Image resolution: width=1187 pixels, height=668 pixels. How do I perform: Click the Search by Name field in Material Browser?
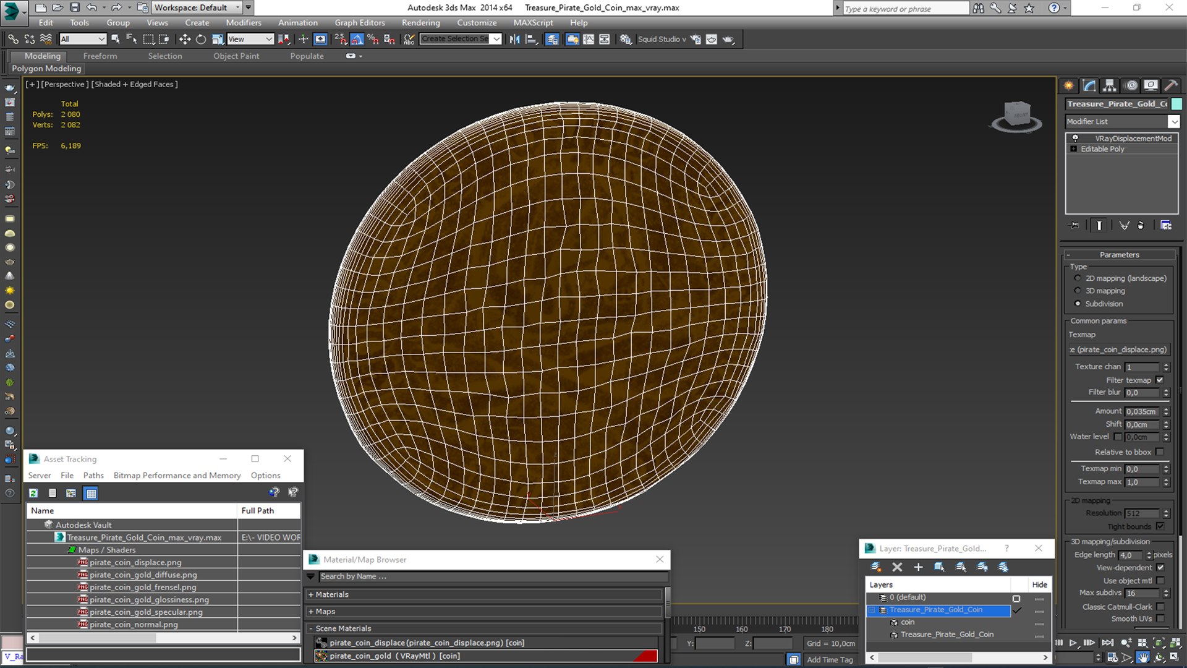coord(492,576)
